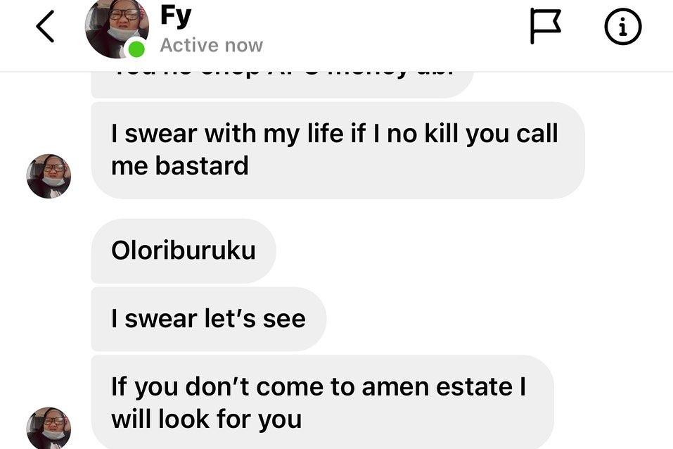Tap the flag icon to report conversation
The width and height of the screenshot is (673, 449).
pyautogui.click(x=545, y=26)
